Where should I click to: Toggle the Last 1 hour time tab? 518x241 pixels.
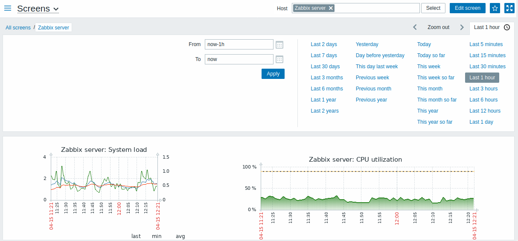click(492, 27)
